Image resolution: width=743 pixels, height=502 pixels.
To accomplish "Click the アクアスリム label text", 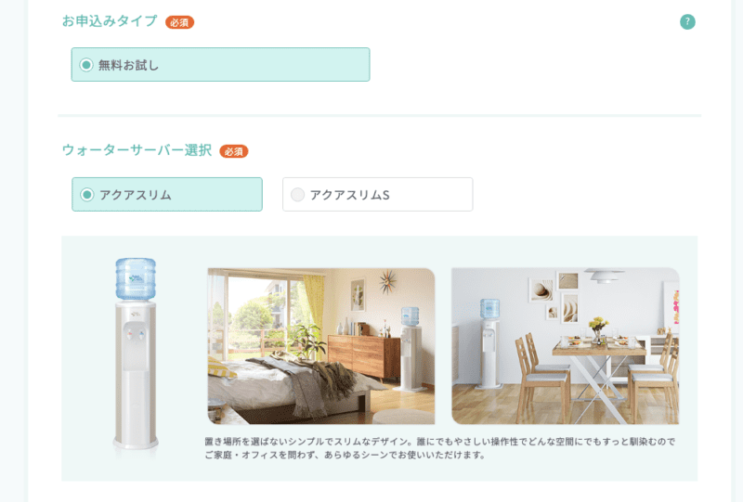I will pos(136,195).
